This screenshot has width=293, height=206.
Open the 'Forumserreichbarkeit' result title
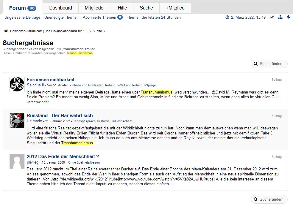coord(51,80)
